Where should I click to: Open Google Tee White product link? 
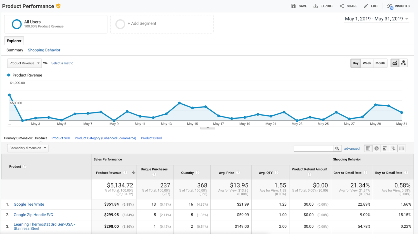29,204
